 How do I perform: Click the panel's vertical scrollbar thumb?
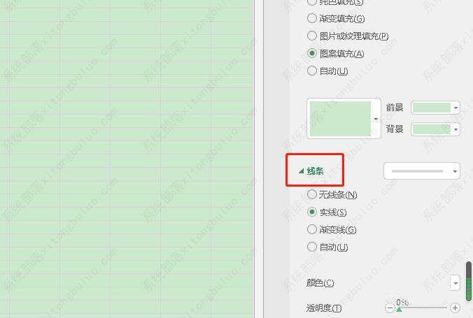[468, 281]
